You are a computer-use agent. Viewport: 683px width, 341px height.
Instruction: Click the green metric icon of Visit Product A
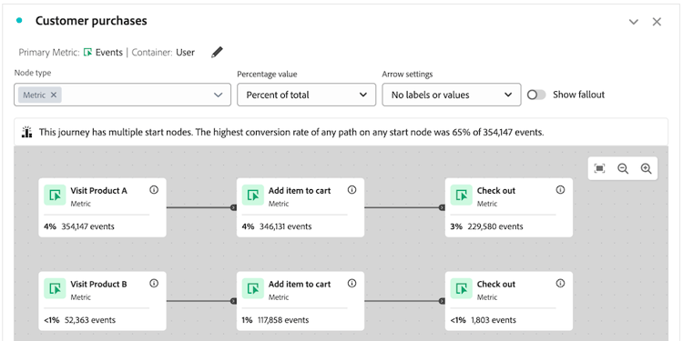pyautogui.click(x=55, y=196)
